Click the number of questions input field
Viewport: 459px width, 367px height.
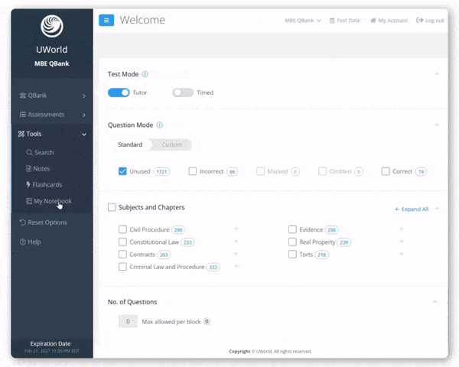[128, 321]
